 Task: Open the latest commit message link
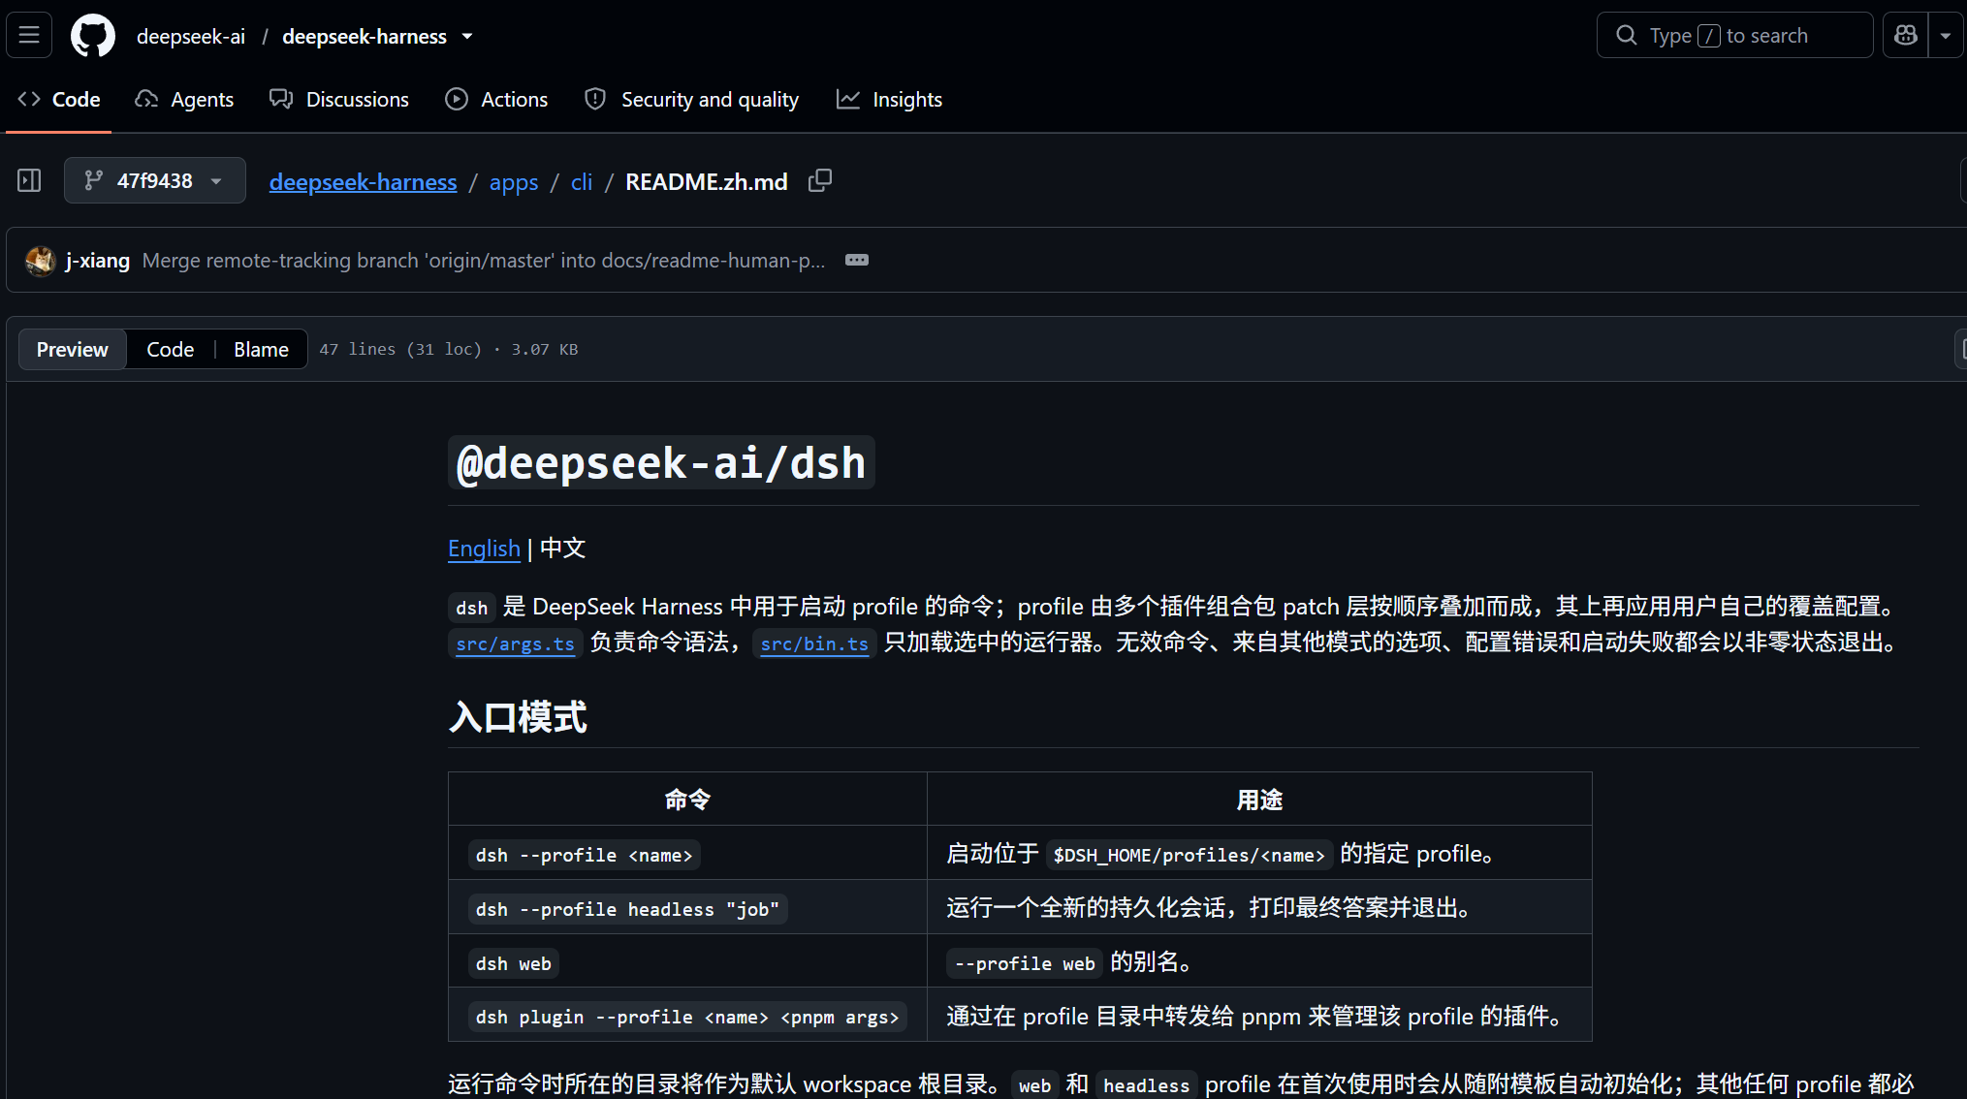coord(484,261)
